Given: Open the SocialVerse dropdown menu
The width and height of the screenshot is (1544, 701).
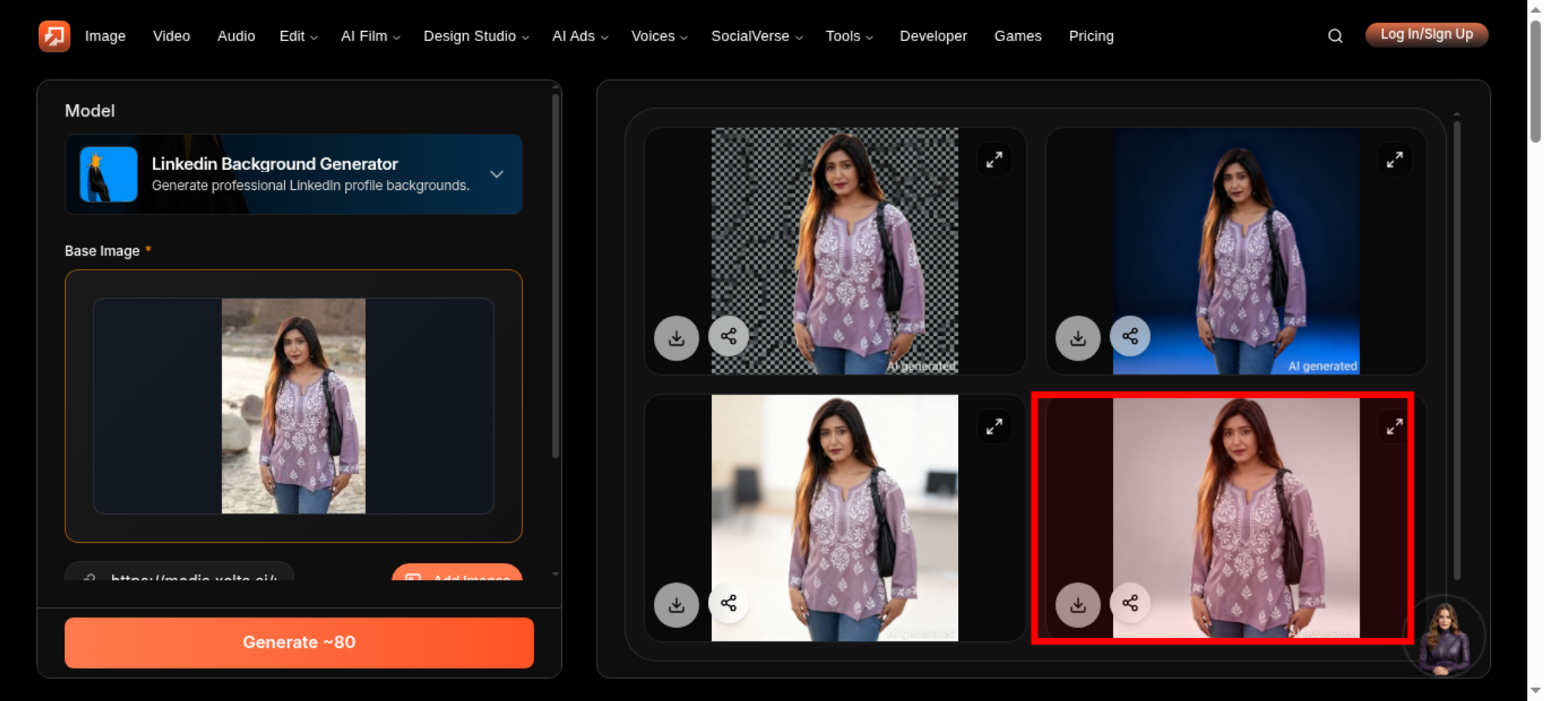Looking at the screenshot, I should click(x=757, y=36).
